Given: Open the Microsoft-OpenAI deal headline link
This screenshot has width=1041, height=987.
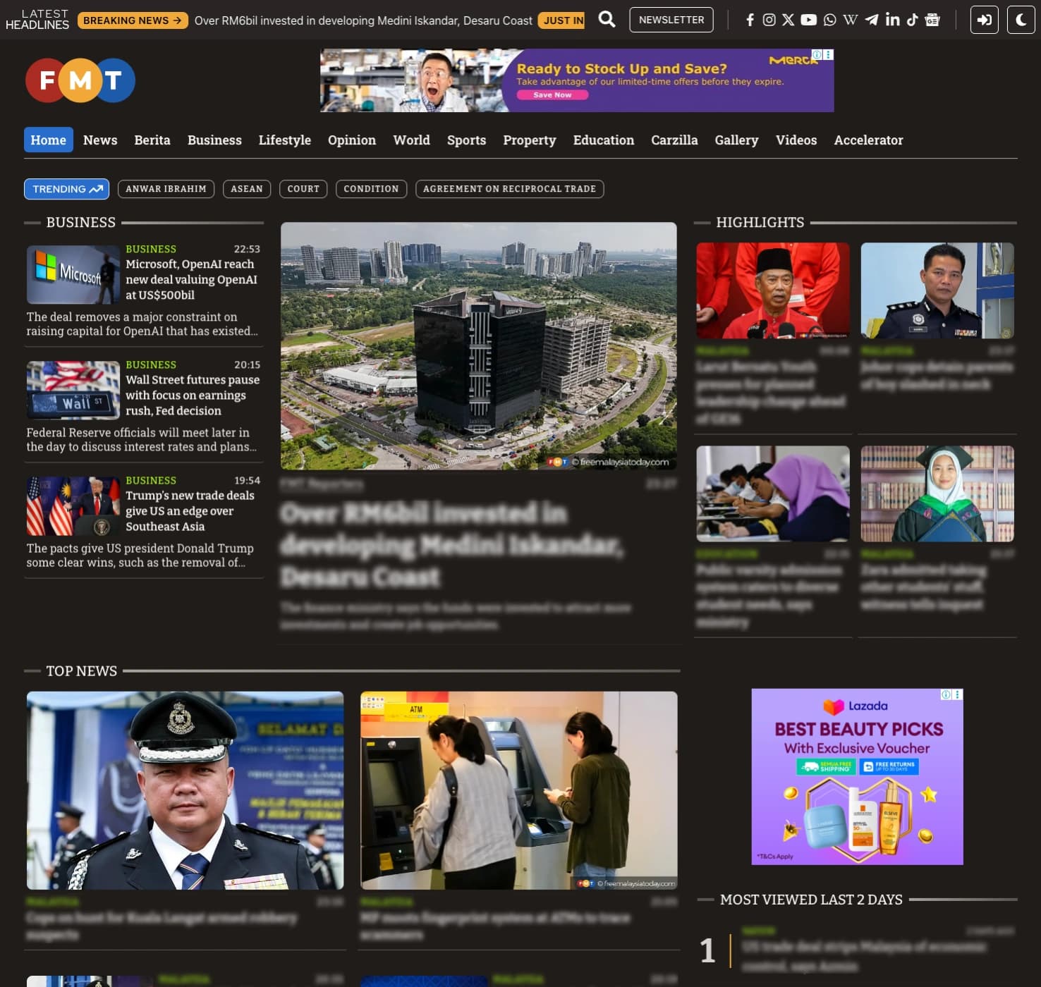Looking at the screenshot, I should 192,280.
